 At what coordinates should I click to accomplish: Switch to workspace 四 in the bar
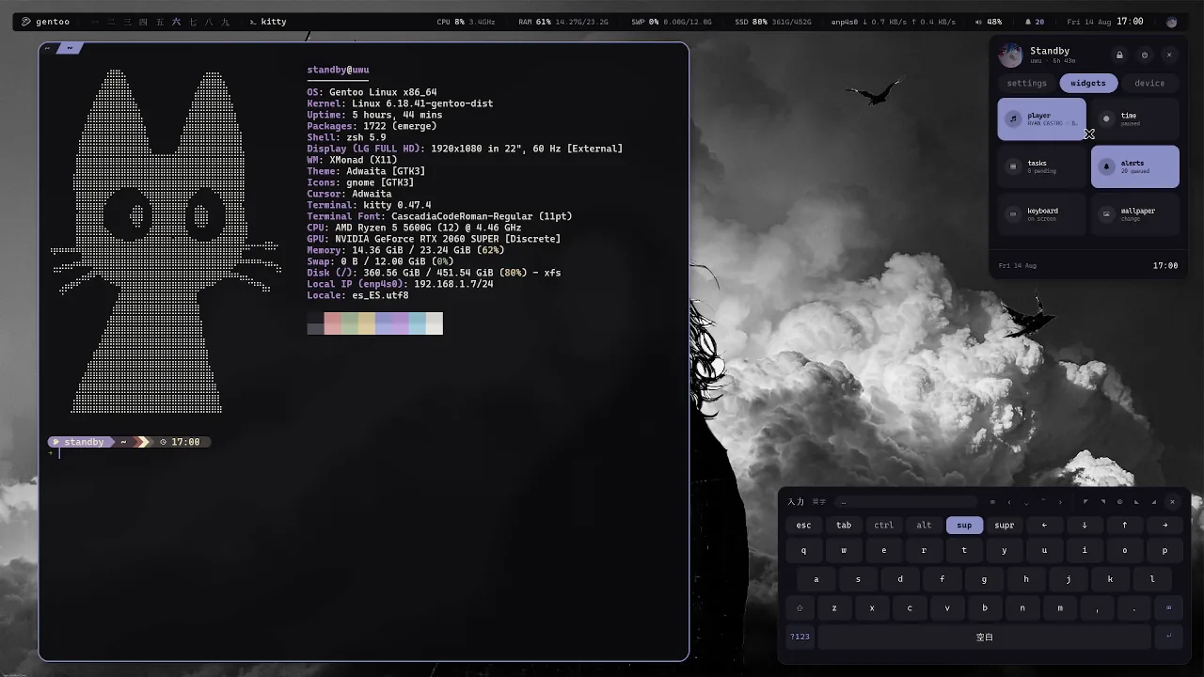click(x=143, y=22)
